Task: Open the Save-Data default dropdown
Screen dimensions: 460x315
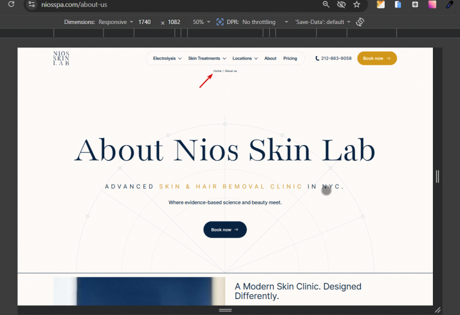Action: (322, 22)
